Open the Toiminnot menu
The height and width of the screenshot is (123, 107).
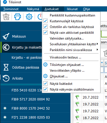(11, 9)
